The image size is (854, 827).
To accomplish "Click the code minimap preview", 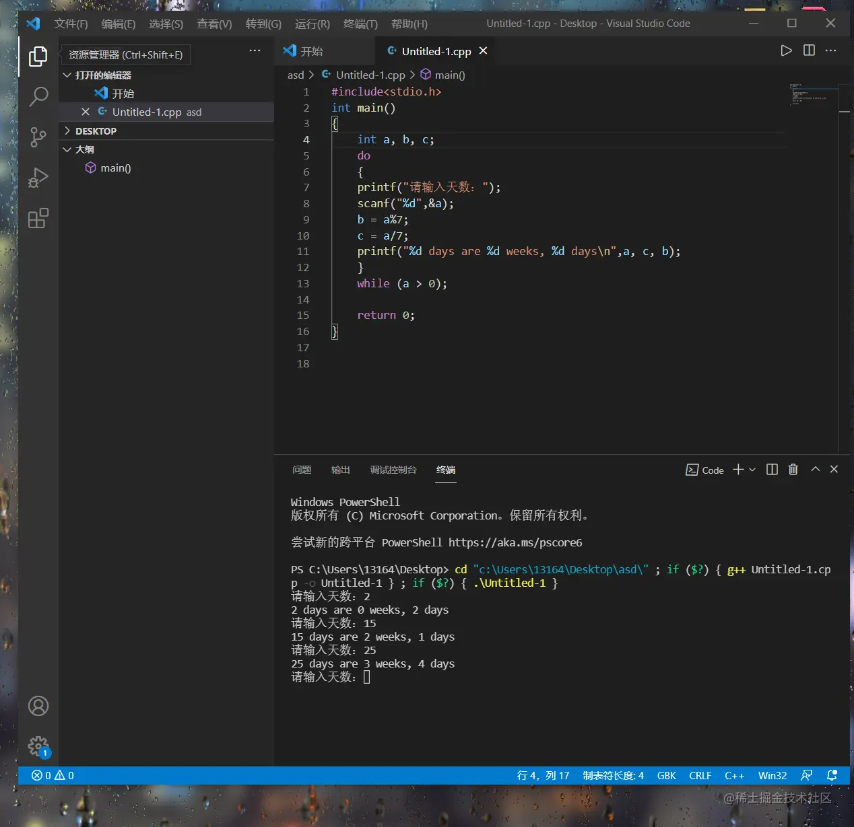I will coord(814,94).
